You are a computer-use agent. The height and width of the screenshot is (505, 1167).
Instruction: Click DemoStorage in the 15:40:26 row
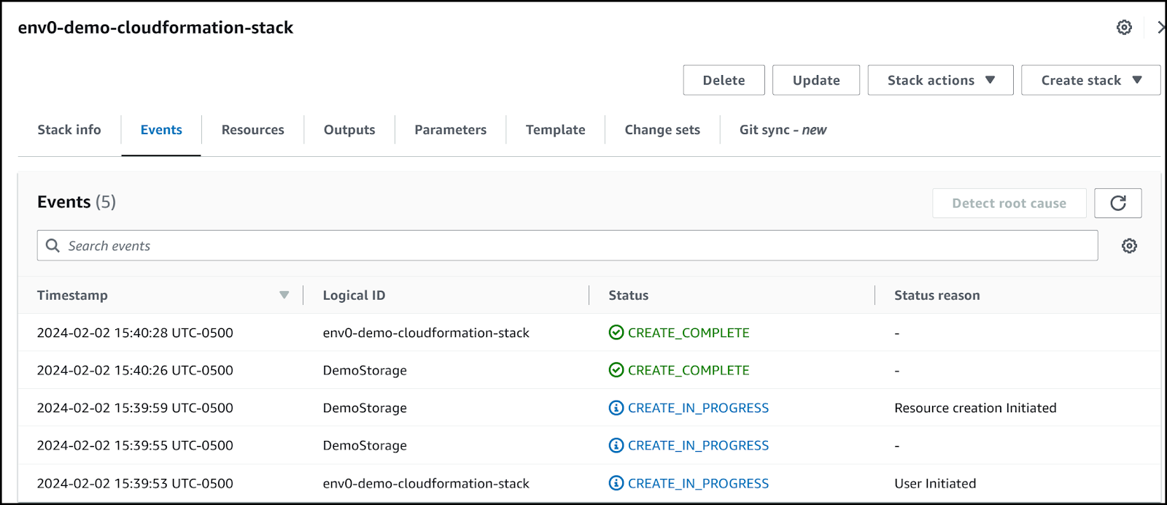[x=365, y=370]
